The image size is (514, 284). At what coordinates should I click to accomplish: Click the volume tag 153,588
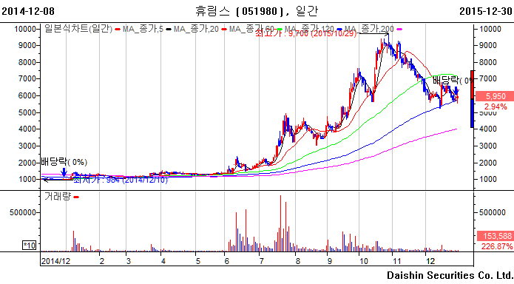pyautogui.click(x=495, y=236)
